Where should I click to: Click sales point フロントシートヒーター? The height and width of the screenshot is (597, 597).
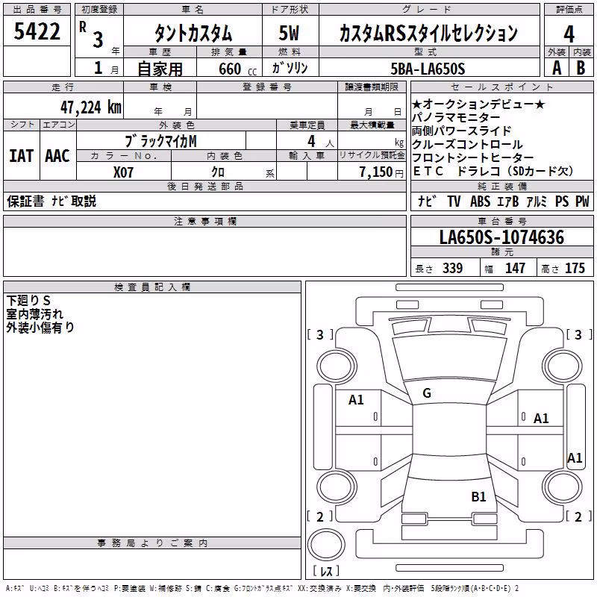tap(473, 157)
